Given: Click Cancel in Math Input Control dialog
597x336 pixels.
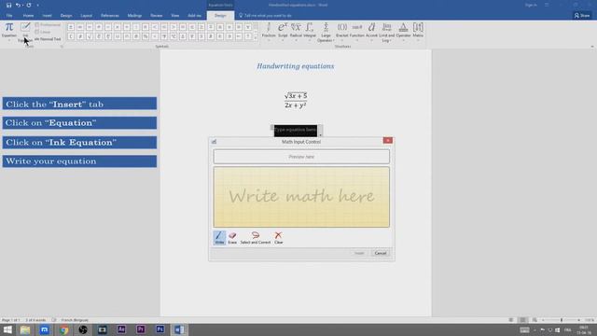Looking at the screenshot, I should click(381, 253).
